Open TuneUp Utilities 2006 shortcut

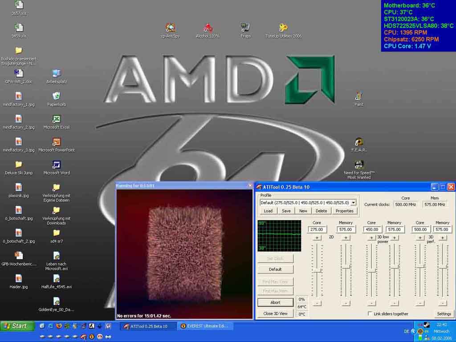tap(283, 28)
